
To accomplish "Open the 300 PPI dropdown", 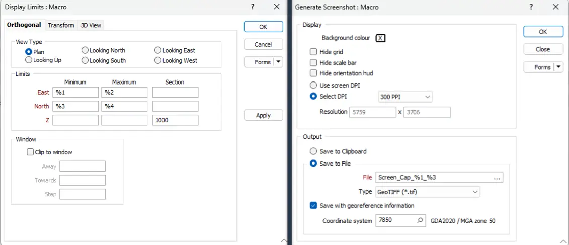I will tap(405, 97).
